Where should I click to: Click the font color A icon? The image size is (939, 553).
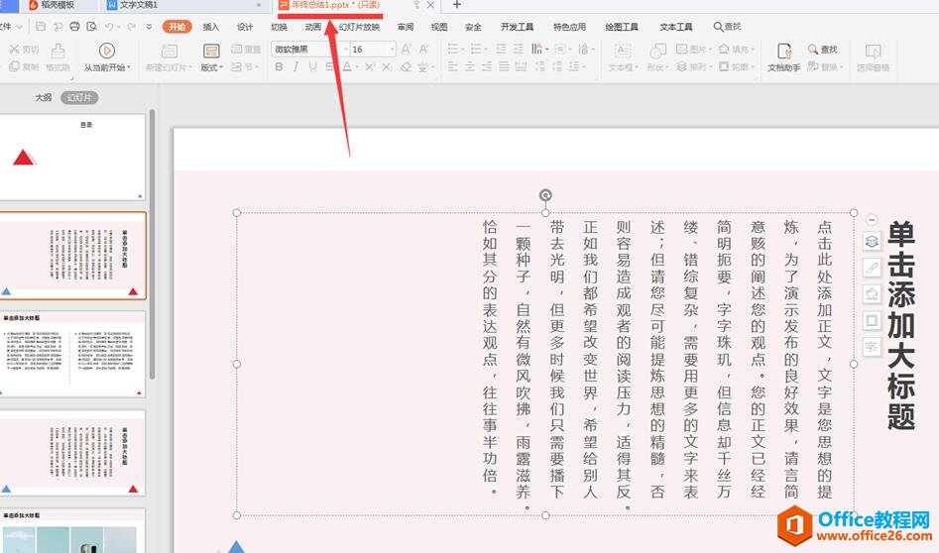pyautogui.click(x=347, y=67)
